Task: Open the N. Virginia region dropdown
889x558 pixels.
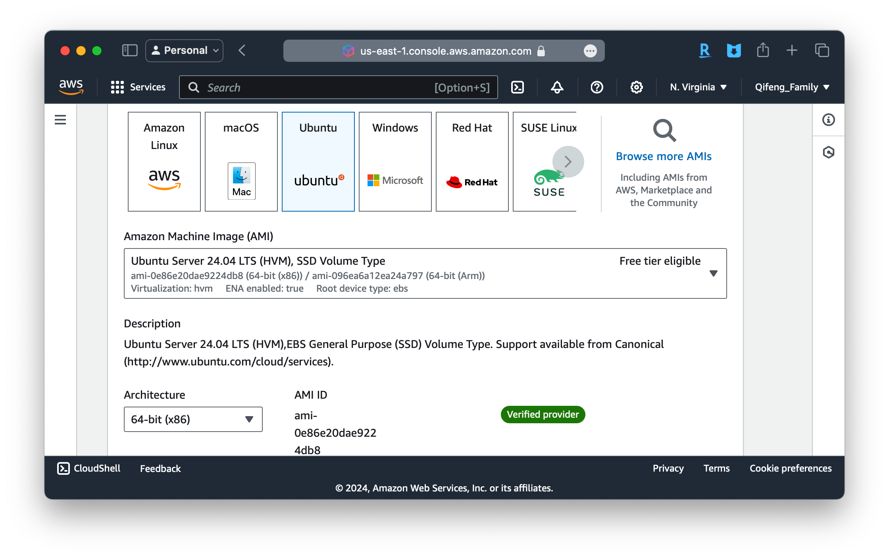Action: [698, 87]
